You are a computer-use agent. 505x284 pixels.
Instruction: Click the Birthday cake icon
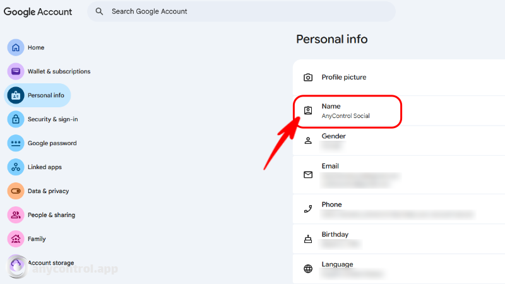point(308,239)
